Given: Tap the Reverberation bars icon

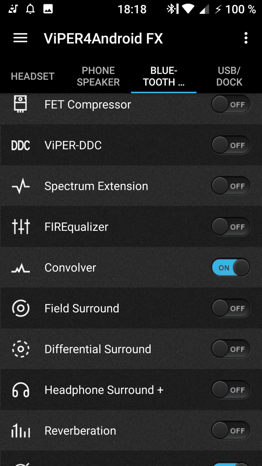Looking at the screenshot, I should click(x=20, y=431).
